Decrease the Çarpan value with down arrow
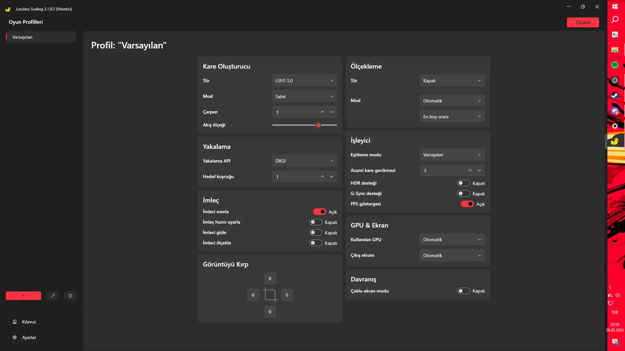The image size is (625, 351). [x=331, y=112]
